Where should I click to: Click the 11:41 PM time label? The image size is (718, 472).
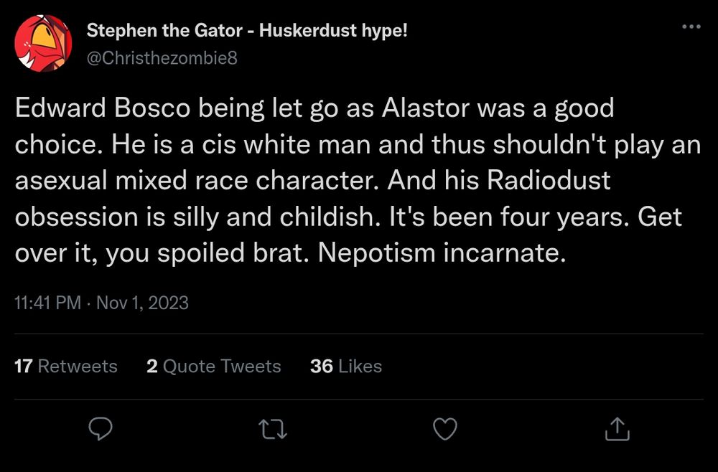click(x=45, y=303)
